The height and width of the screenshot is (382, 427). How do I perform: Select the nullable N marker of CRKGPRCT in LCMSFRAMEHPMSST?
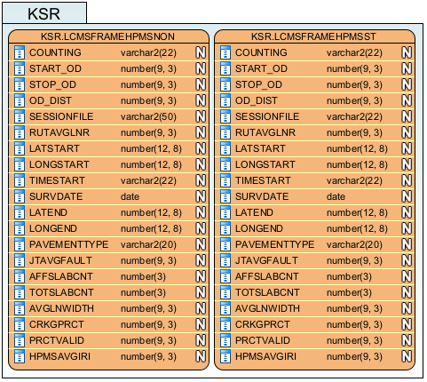(x=407, y=324)
